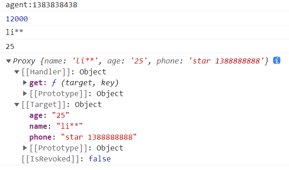Screen dimensions: 289x170
Task: Select the phone property in Target
Action: point(83,137)
